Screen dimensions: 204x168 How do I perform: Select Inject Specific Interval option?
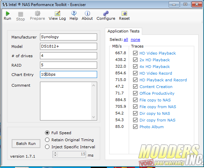47,147
